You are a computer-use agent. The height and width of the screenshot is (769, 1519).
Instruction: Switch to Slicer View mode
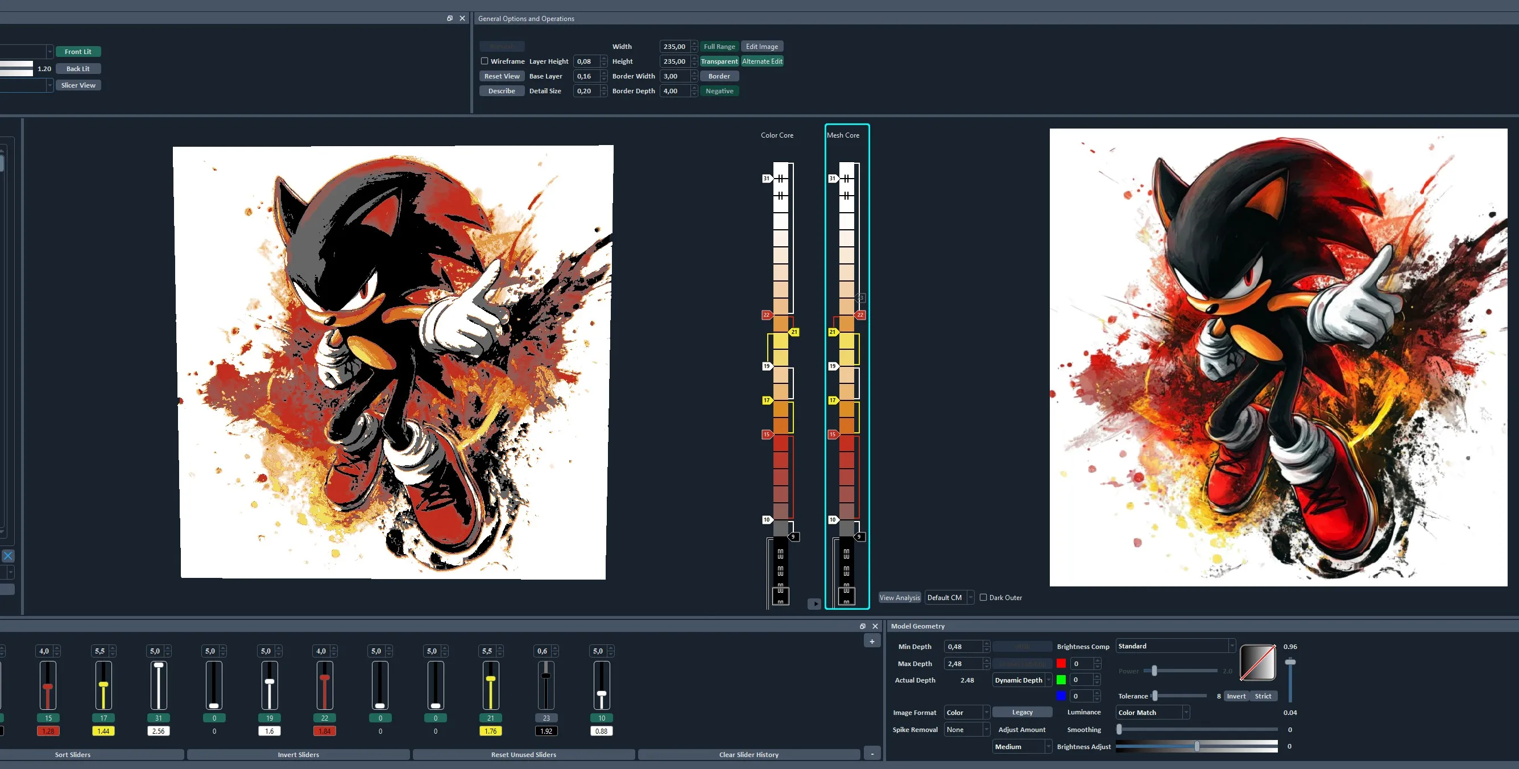[78, 85]
